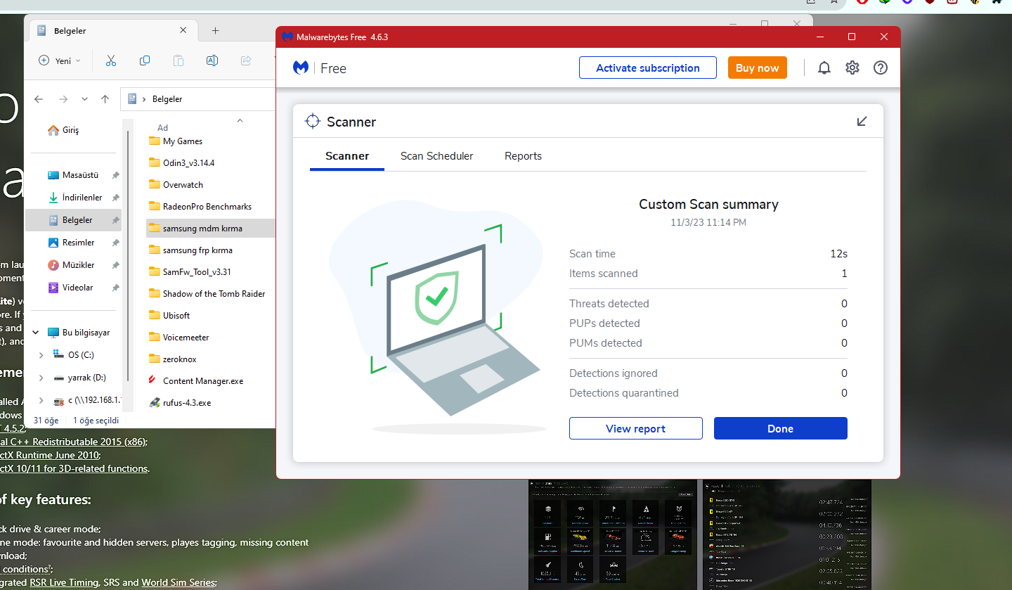Click the Paste icon in File Explorer
Viewport: 1012px width, 590px height.
(x=179, y=60)
